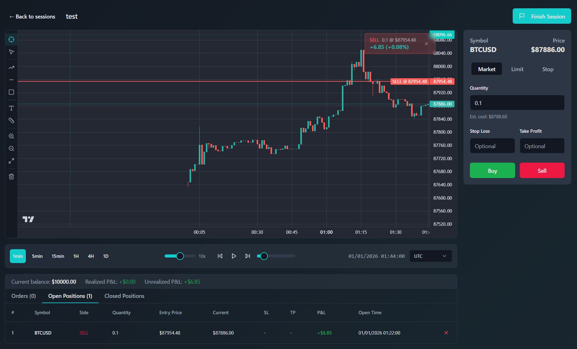Switch order type to Limit
Image resolution: width=577 pixels, height=349 pixels.
[517, 69]
